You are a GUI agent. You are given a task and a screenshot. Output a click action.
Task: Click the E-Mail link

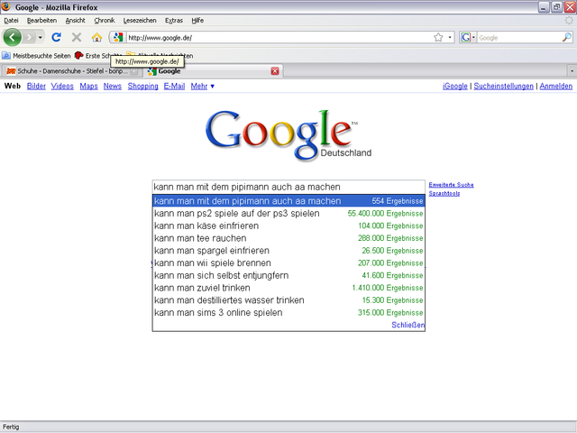click(x=174, y=87)
